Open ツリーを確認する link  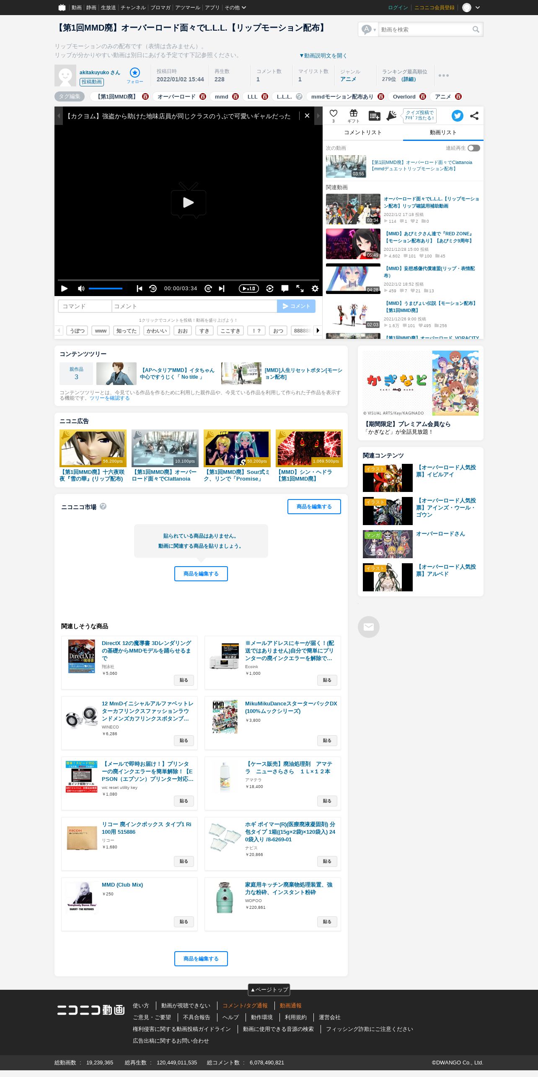[110, 398]
